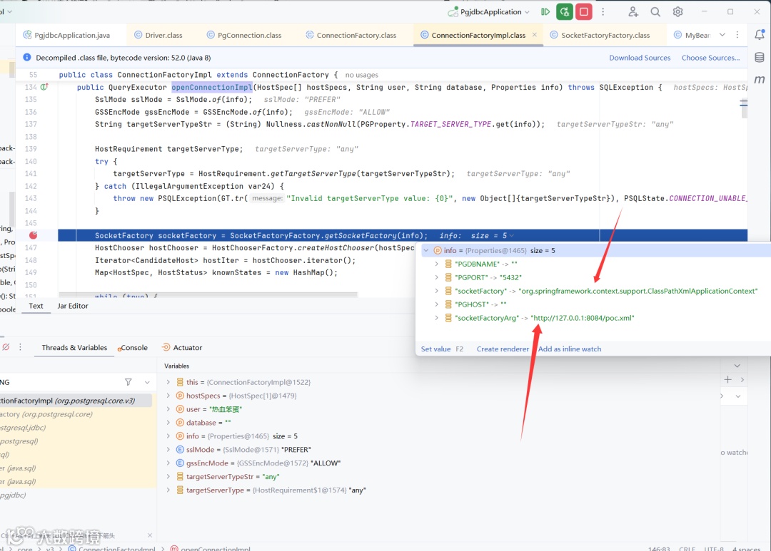Switch to Driver.class tab
This screenshot has width=771, height=551.
point(158,35)
